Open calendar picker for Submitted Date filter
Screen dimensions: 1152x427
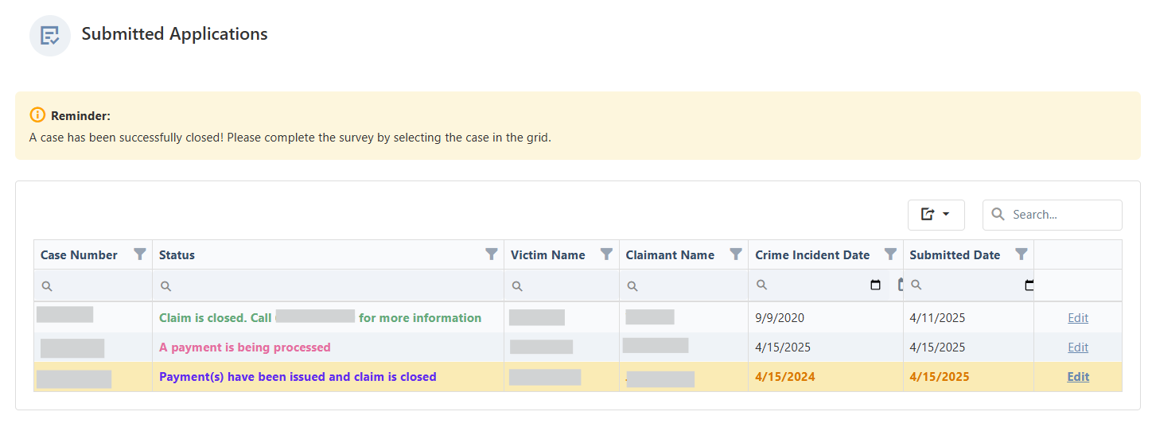pyautogui.click(x=1029, y=285)
